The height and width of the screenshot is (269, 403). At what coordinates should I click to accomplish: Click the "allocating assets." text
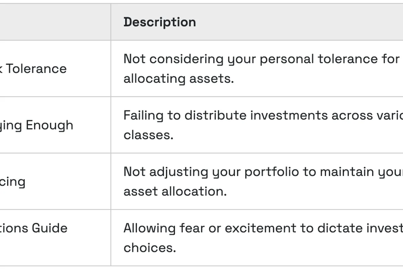[x=178, y=79]
